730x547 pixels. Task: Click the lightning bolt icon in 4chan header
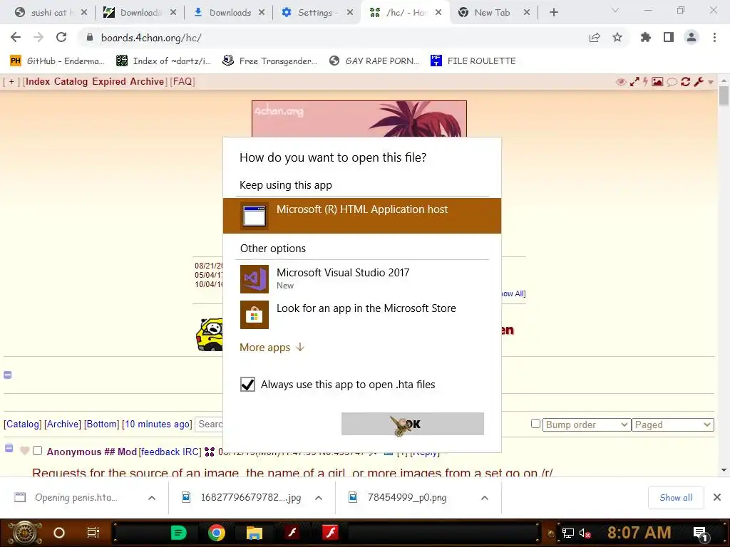645,82
